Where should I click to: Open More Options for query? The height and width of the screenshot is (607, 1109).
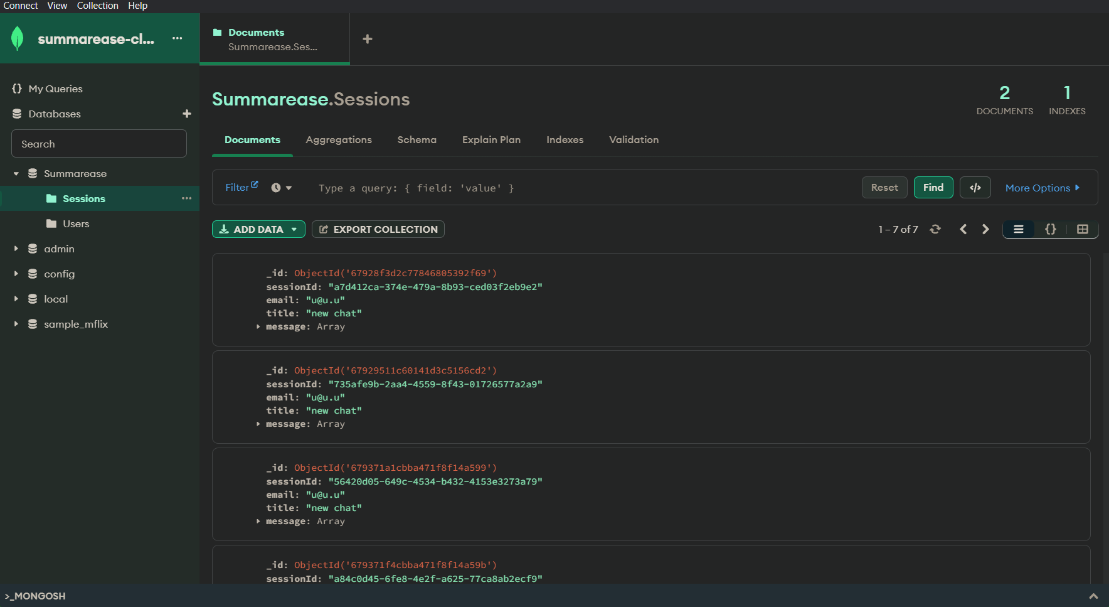[x=1043, y=188]
